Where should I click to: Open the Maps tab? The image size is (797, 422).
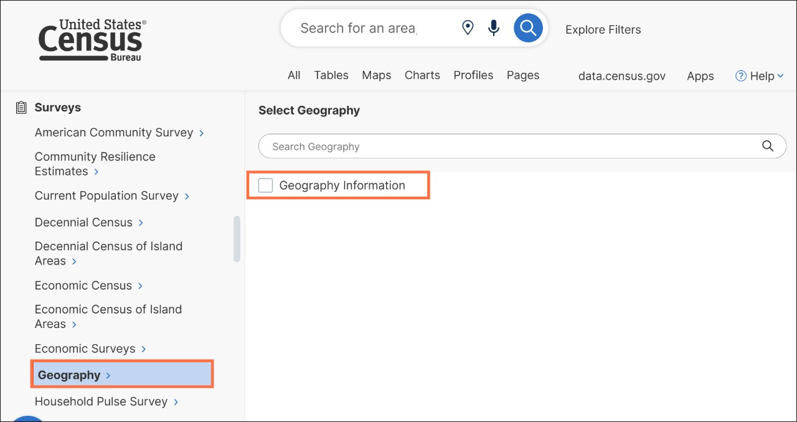(x=376, y=75)
